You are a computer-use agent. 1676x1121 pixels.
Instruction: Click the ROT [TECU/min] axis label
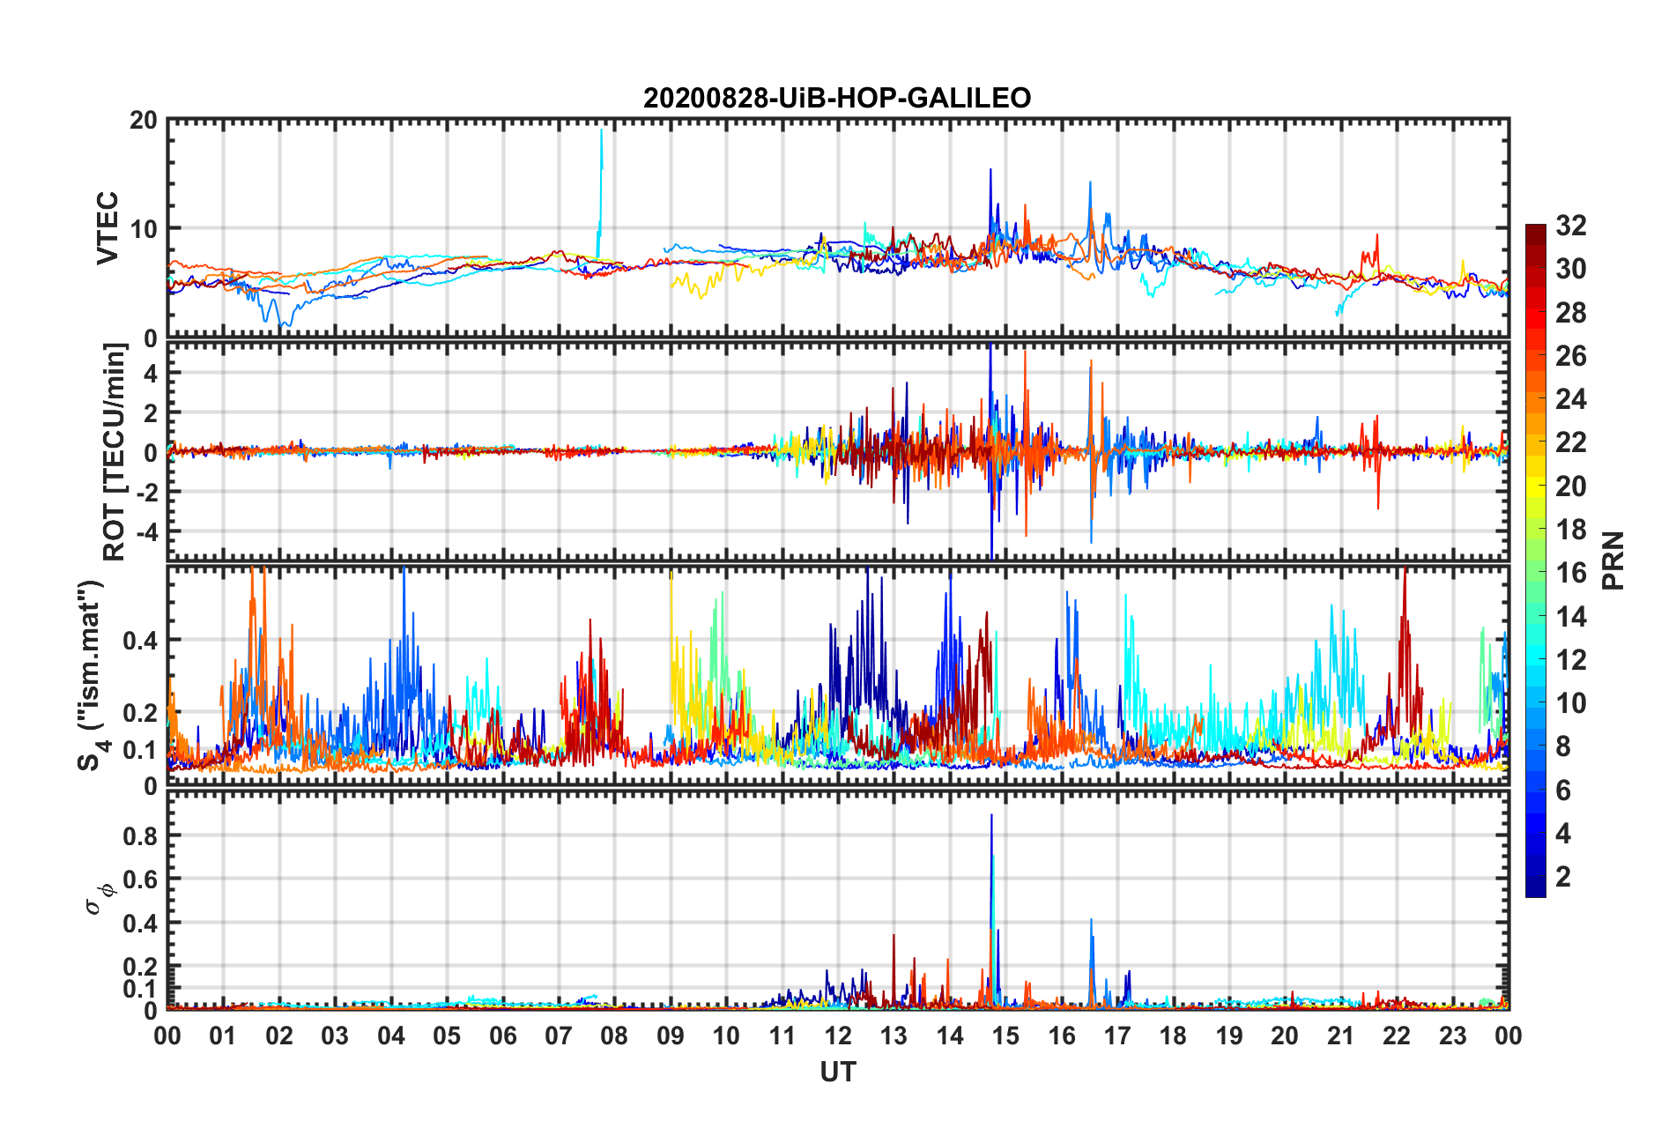pos(115,452)
